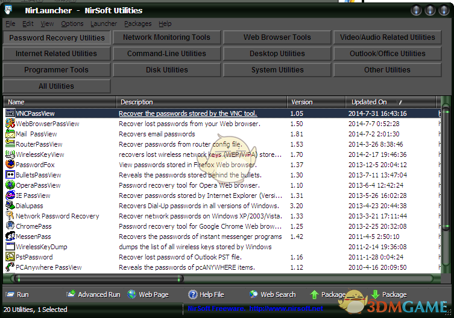Open the Packages menu
The image size is (454, 318).
point(138,24)
